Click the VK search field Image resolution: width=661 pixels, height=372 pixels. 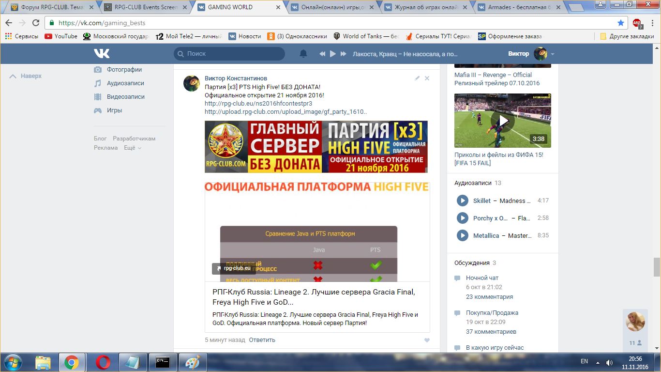pos(229,54)
